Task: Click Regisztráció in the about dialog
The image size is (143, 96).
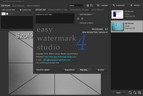Action: [x=69, y=70]
